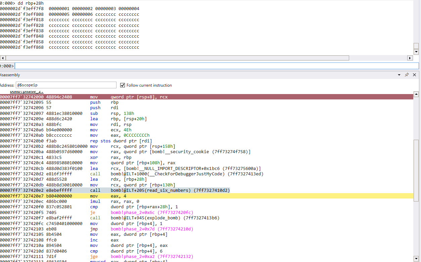Open Disassembly window options dropdown arrow

pyautogui.click(x=399, y=75)
